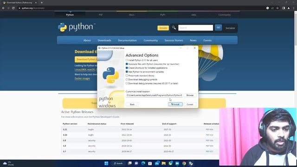297x167 pixels.
Task: Open the Chrome profile avatar
Action: tap(289, 8)
